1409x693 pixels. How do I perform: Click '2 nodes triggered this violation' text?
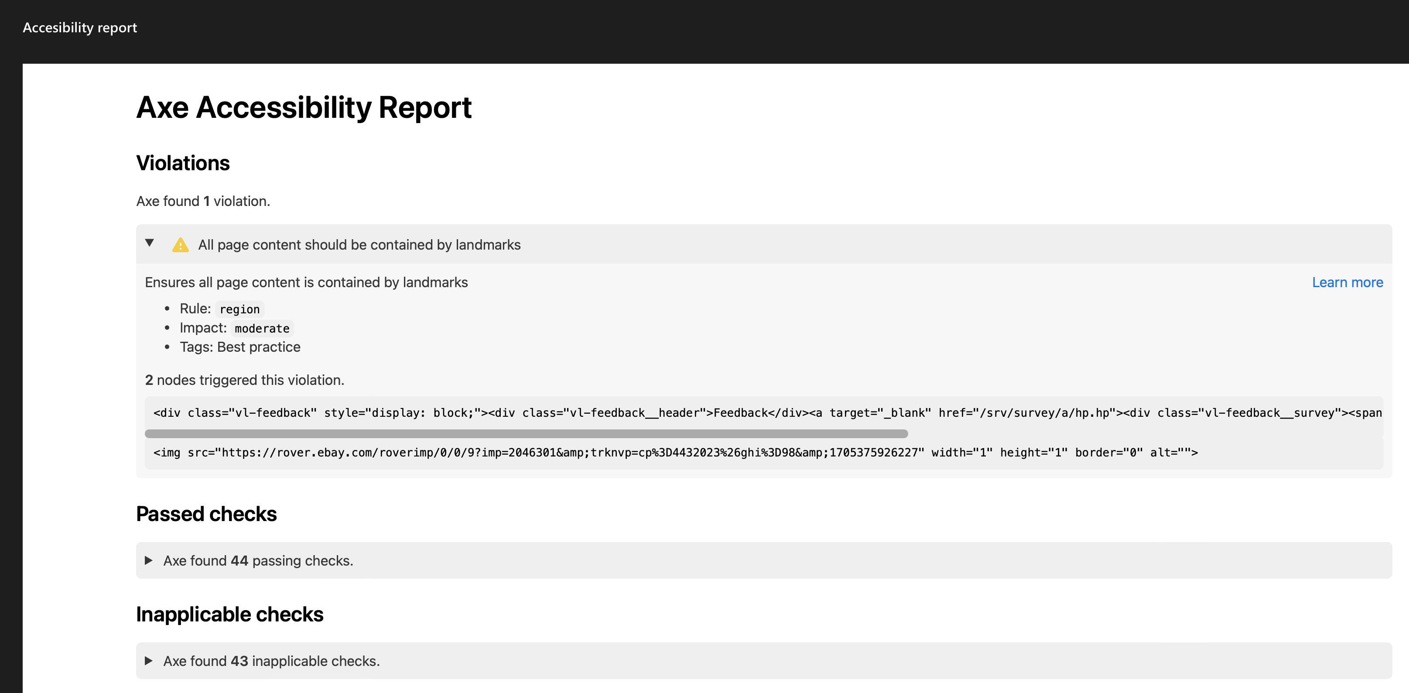tap(244, 380)
